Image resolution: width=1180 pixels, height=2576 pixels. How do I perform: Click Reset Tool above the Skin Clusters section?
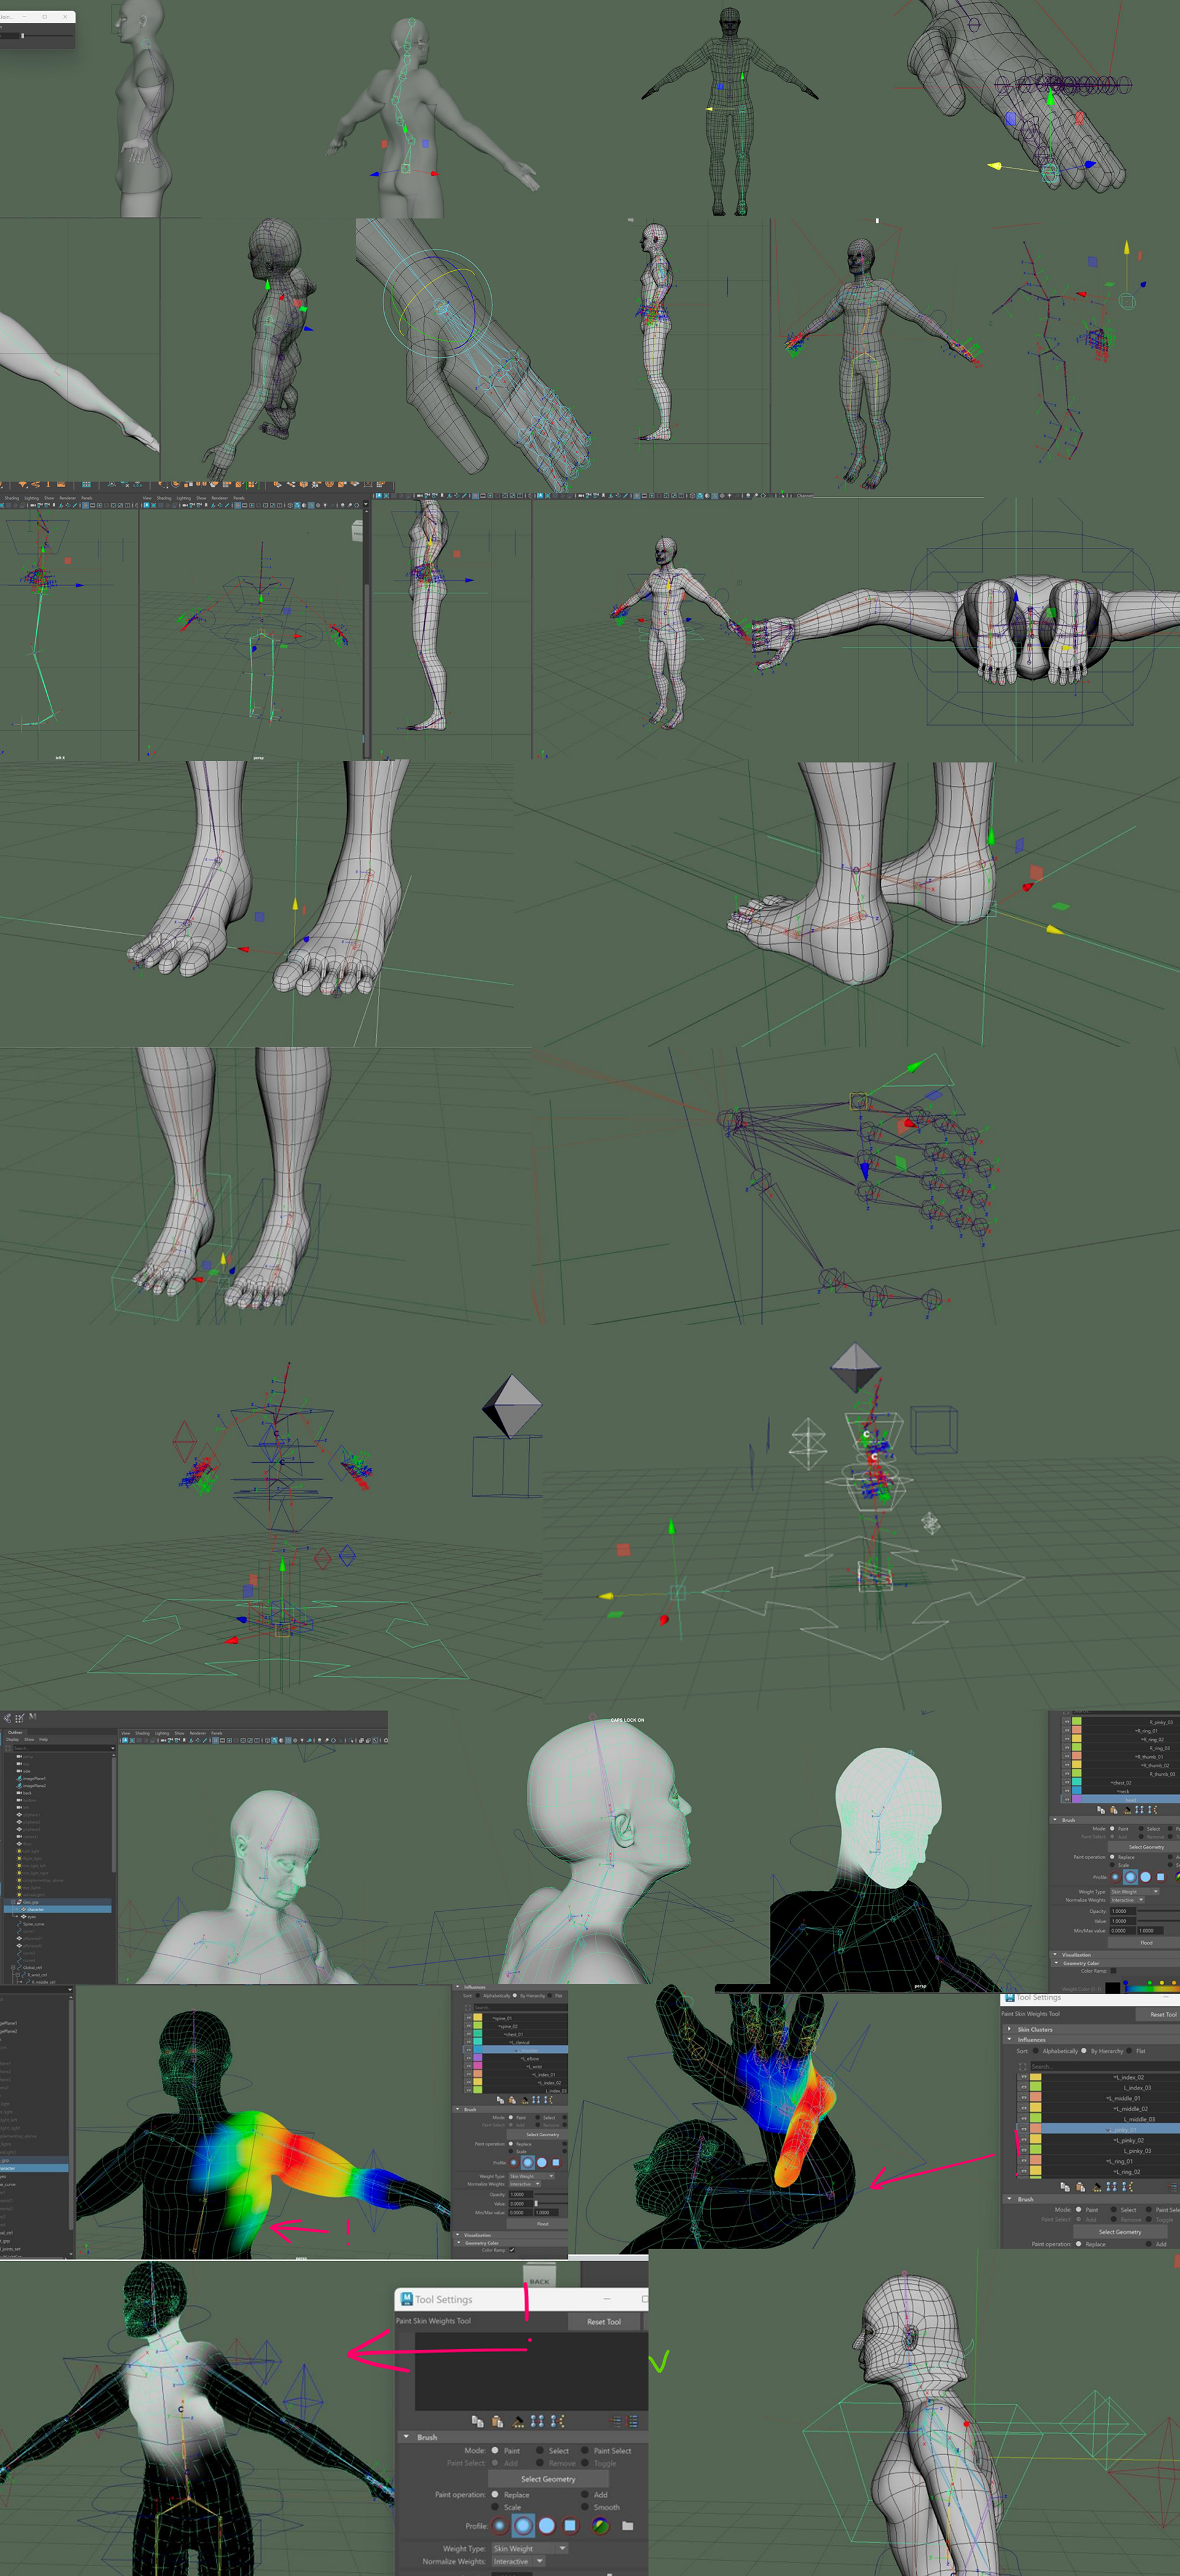click(1164, 2015)
